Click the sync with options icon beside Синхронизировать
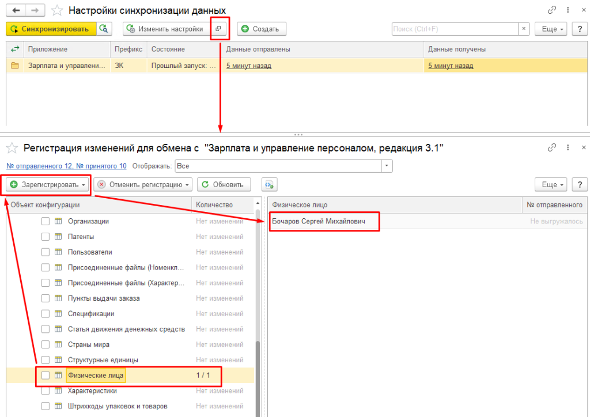This screenshot has height=417, width=590. pyautogui.click(x=104, y=29)
